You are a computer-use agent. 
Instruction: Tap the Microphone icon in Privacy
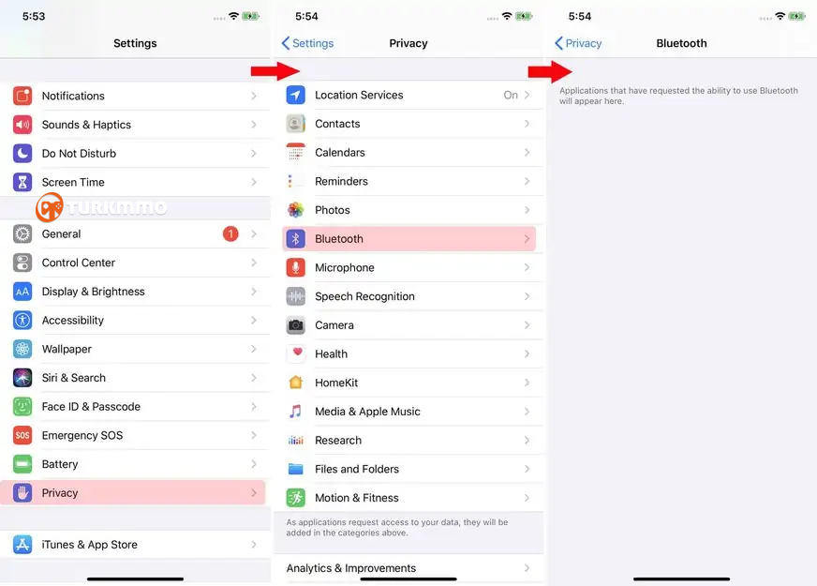(295, 267)
